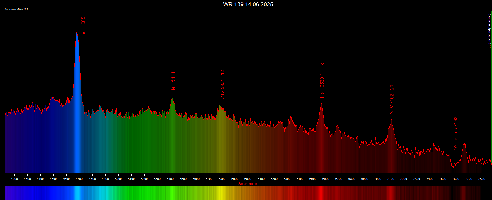
Task: Click the bright red Hα band in strip
Action: pos(320,193)
